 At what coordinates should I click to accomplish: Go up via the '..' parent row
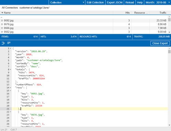84,17
